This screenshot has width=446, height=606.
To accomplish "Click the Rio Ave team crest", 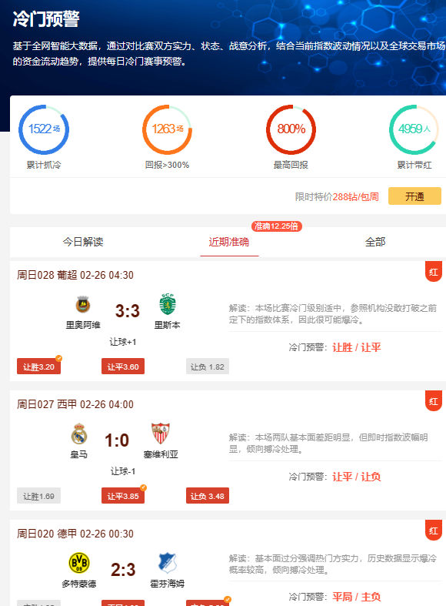I will coord(82,304).
